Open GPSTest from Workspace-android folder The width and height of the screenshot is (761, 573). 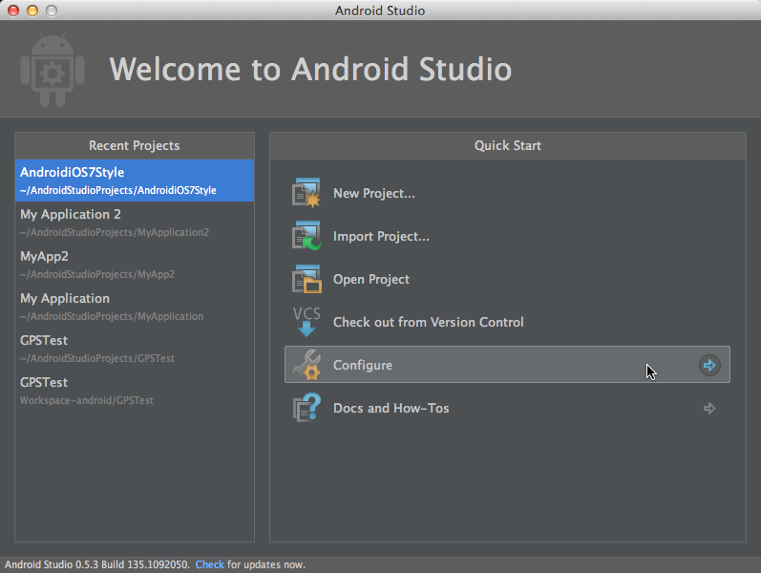pyautogui.click(x=134, y=391)
